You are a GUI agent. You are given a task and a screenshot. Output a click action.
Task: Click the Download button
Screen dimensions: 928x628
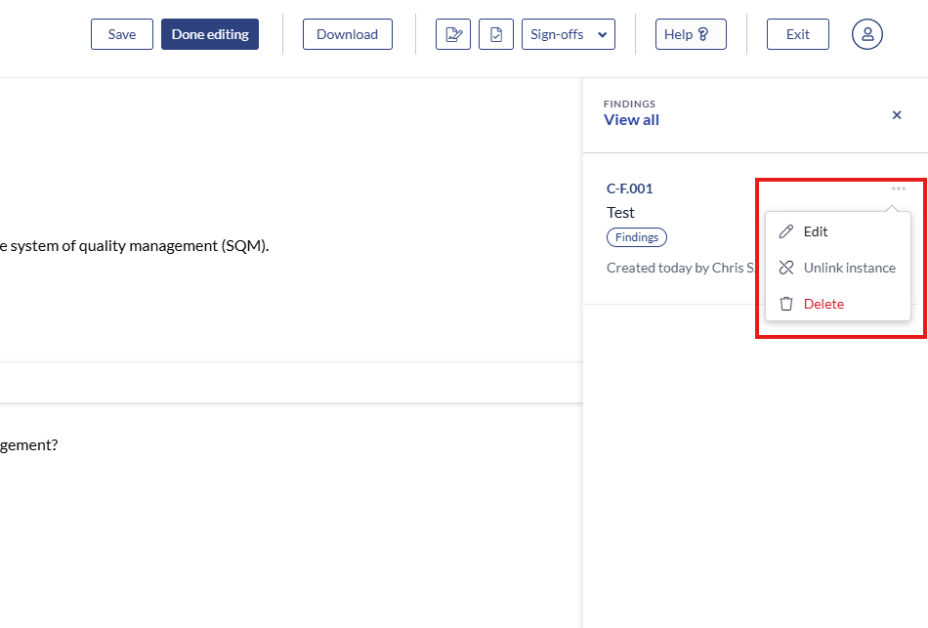coord(347,34)
